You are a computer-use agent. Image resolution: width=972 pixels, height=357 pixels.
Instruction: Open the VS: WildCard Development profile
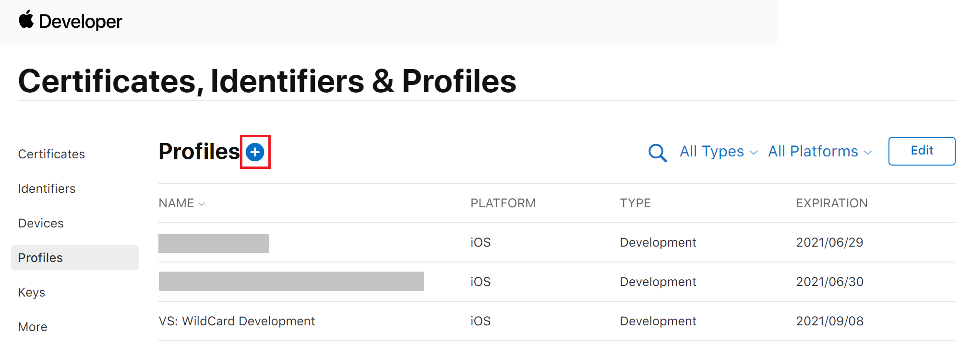pos(237,321)
